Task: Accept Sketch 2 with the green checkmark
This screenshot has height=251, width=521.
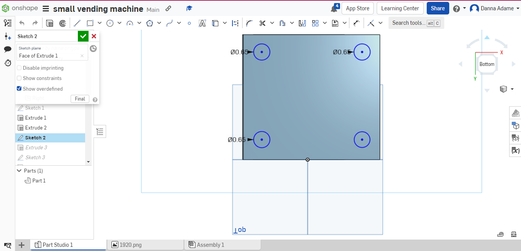Action: pos(83,36)
